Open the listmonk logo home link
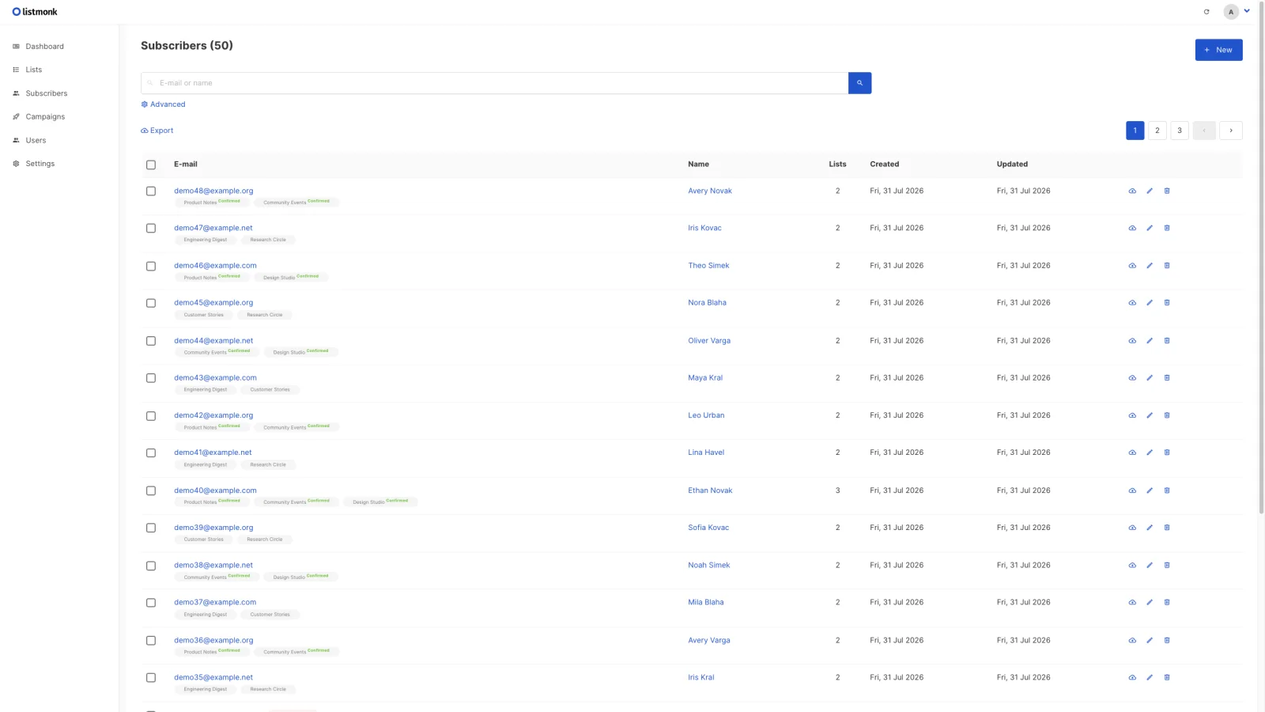 35,12
